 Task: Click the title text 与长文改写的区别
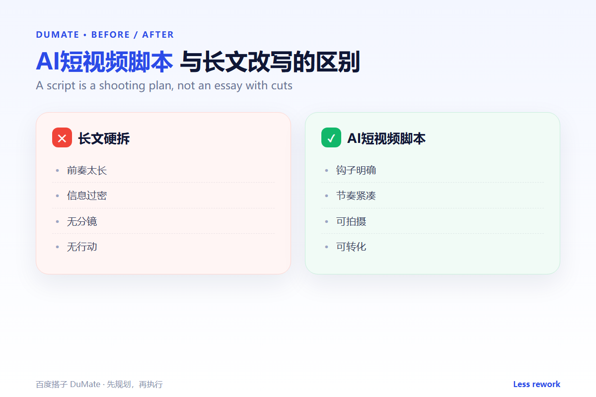pyautogui.click(x=270, y=62)
